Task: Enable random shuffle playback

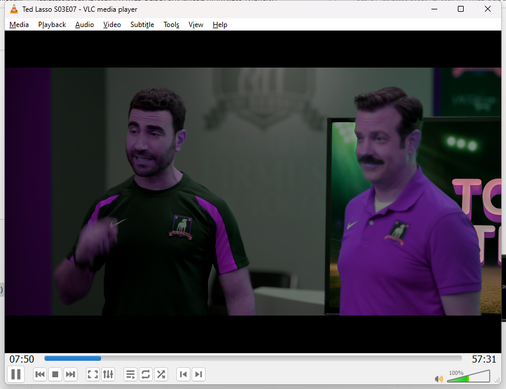Action: coord(161,374)
